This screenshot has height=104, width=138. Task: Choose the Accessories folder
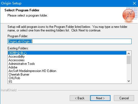point(67,60)
